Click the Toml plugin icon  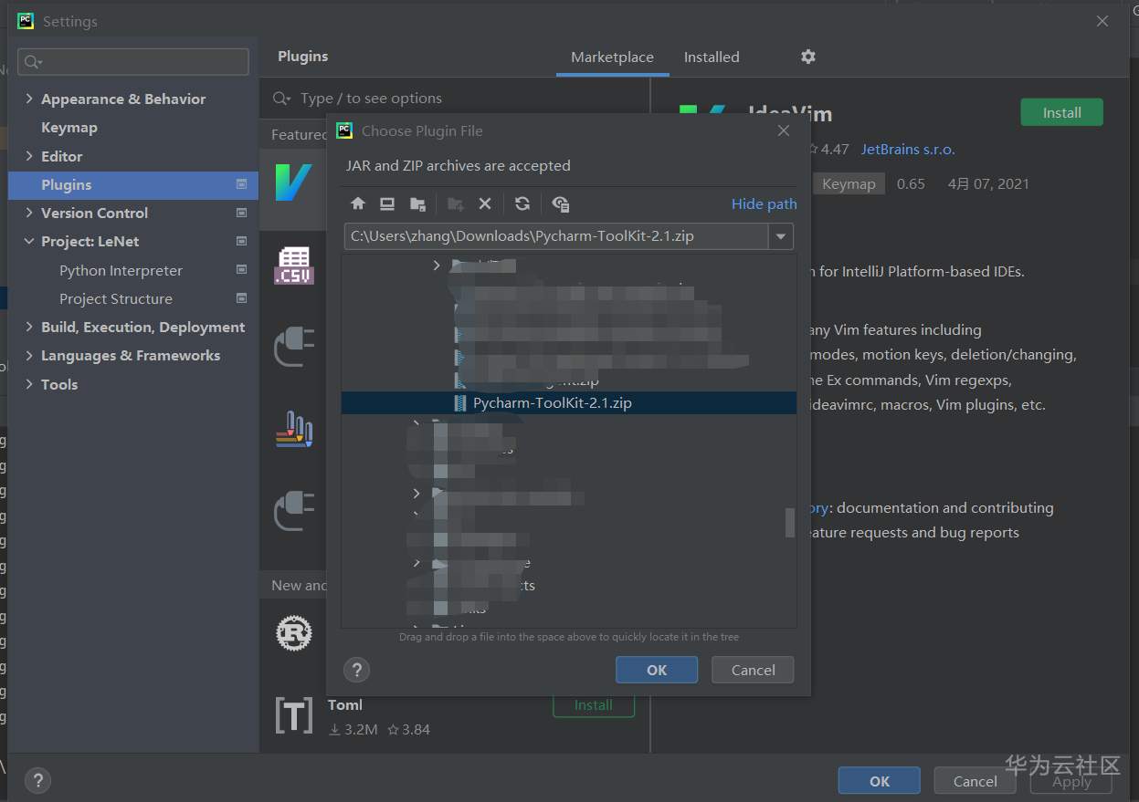click(294, 716)
